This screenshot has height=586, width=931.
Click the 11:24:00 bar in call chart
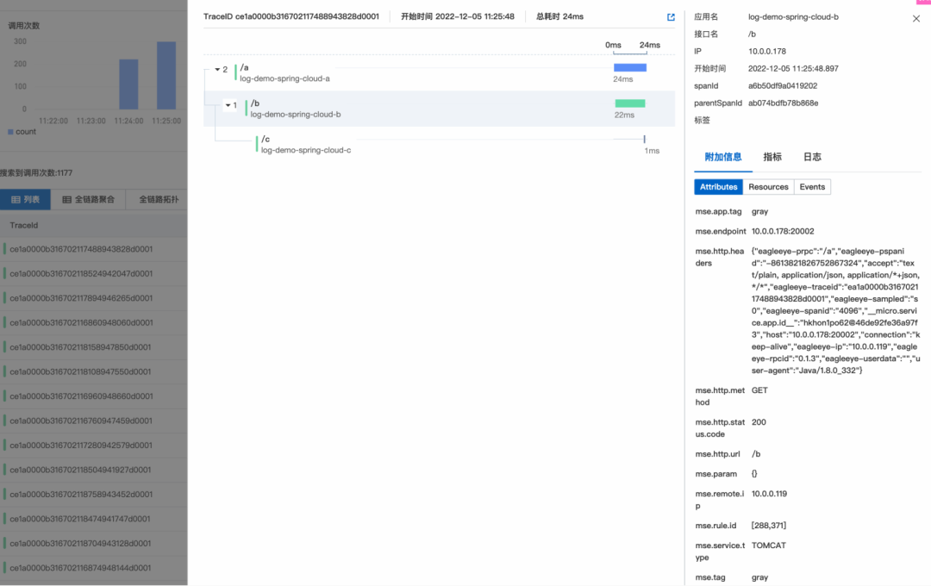point(128,84)
